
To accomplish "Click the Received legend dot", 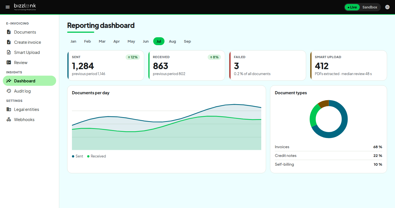I will coord(88,156).
